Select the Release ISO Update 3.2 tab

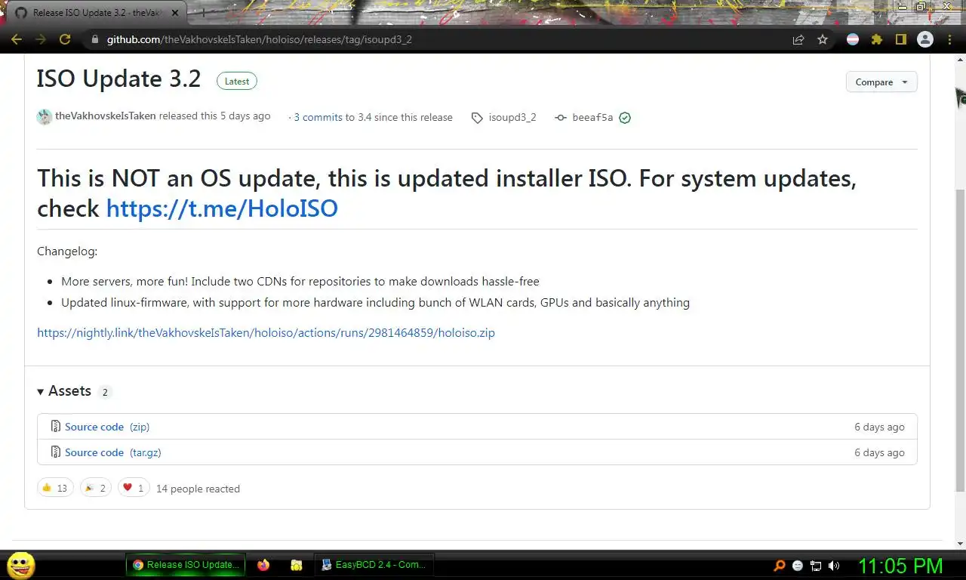tap(98, 13)
